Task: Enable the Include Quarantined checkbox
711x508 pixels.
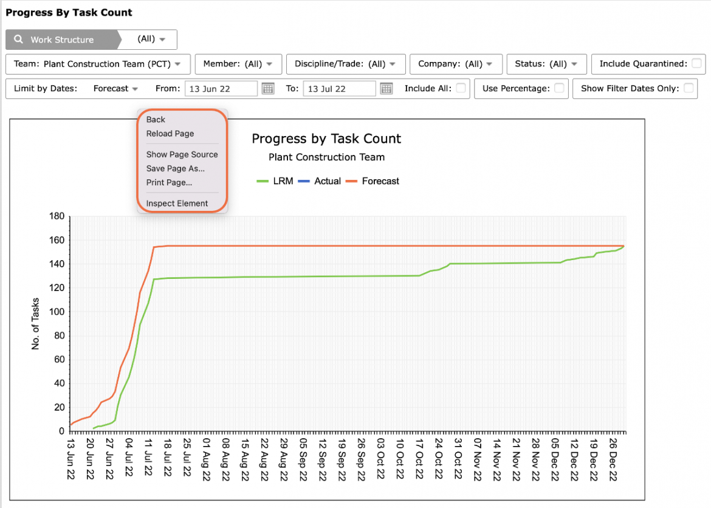Action: pos(696,63)
